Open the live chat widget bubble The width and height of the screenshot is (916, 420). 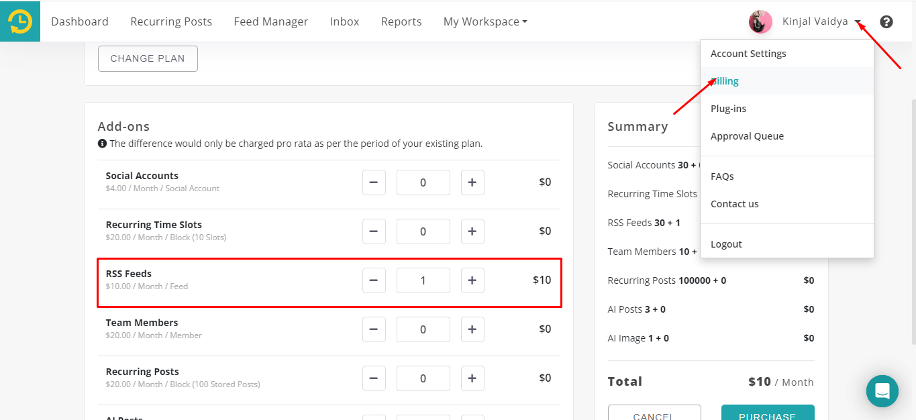pos(882,391)
